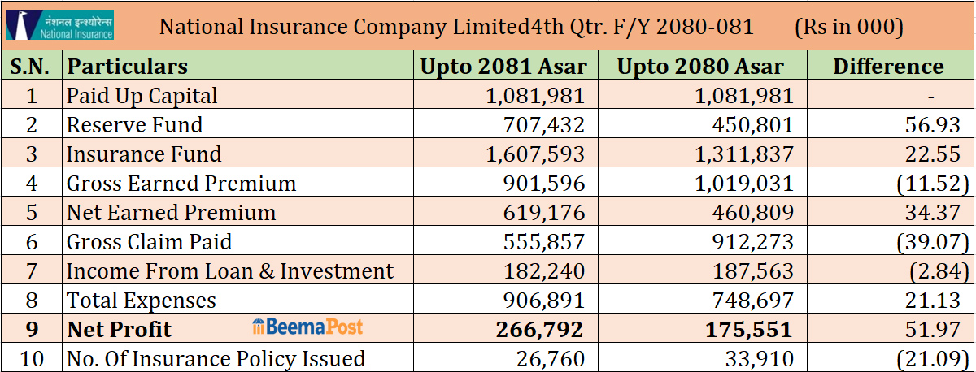Screen dimensions: 976x372
Task: Click the Difference column header
Action: pos(888,67)
